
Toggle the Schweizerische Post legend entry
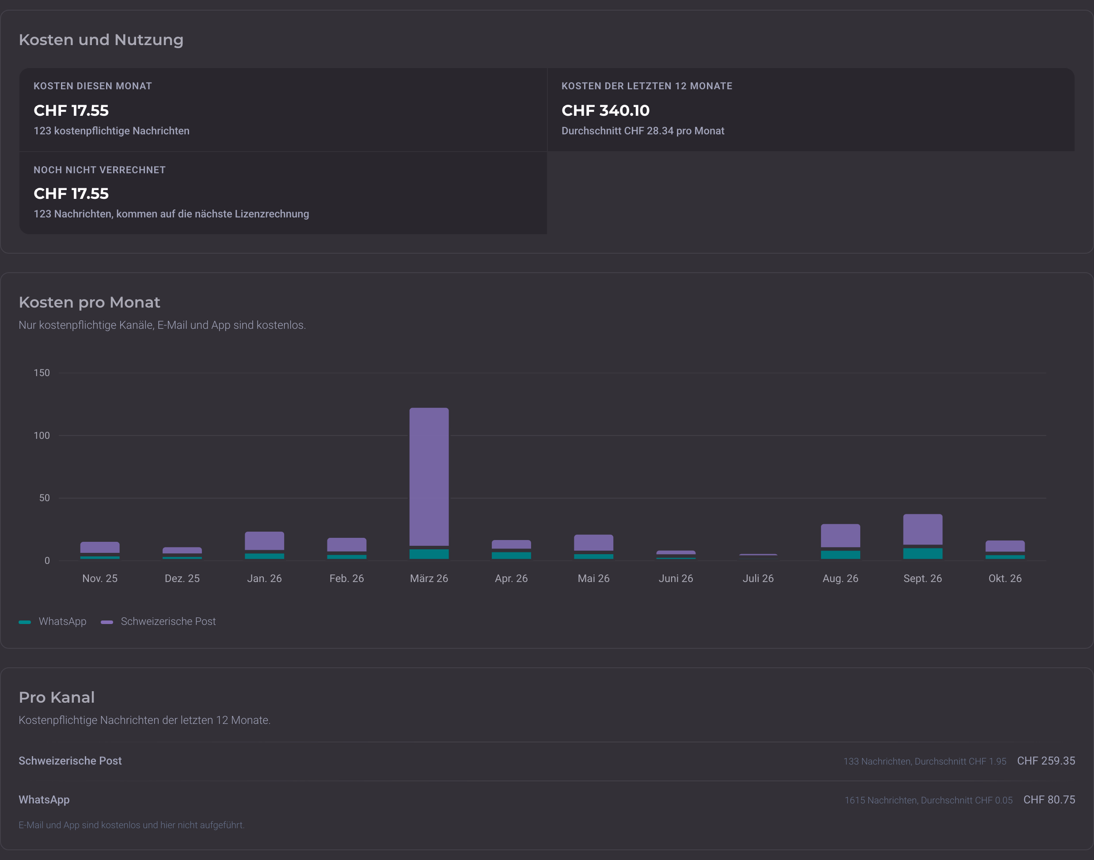[x=158, y=621]
